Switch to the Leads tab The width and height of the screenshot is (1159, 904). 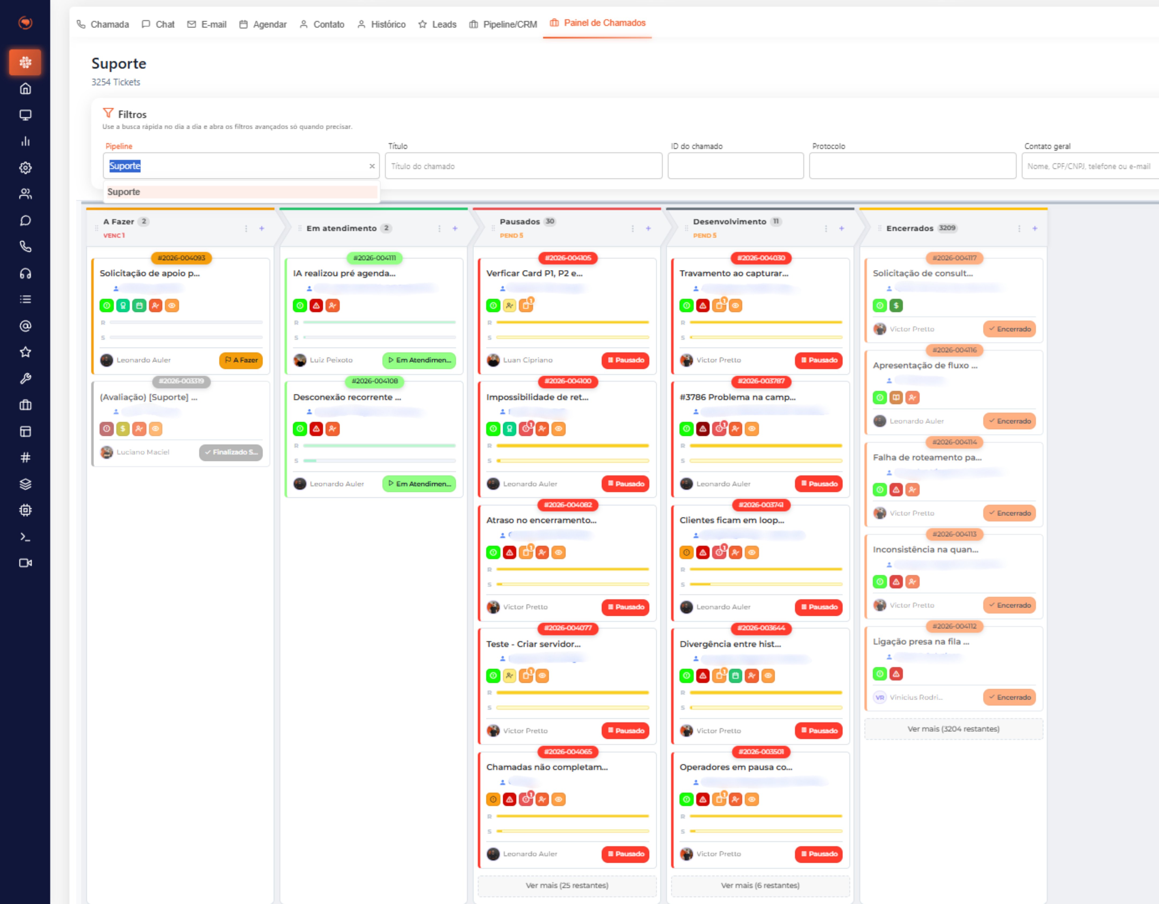coord(437,24)
